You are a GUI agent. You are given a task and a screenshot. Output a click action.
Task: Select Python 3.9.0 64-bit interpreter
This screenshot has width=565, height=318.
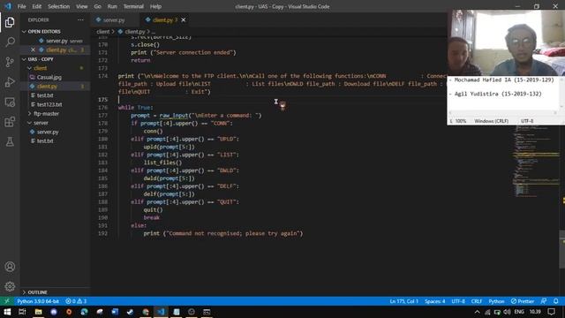coord(38,301)
